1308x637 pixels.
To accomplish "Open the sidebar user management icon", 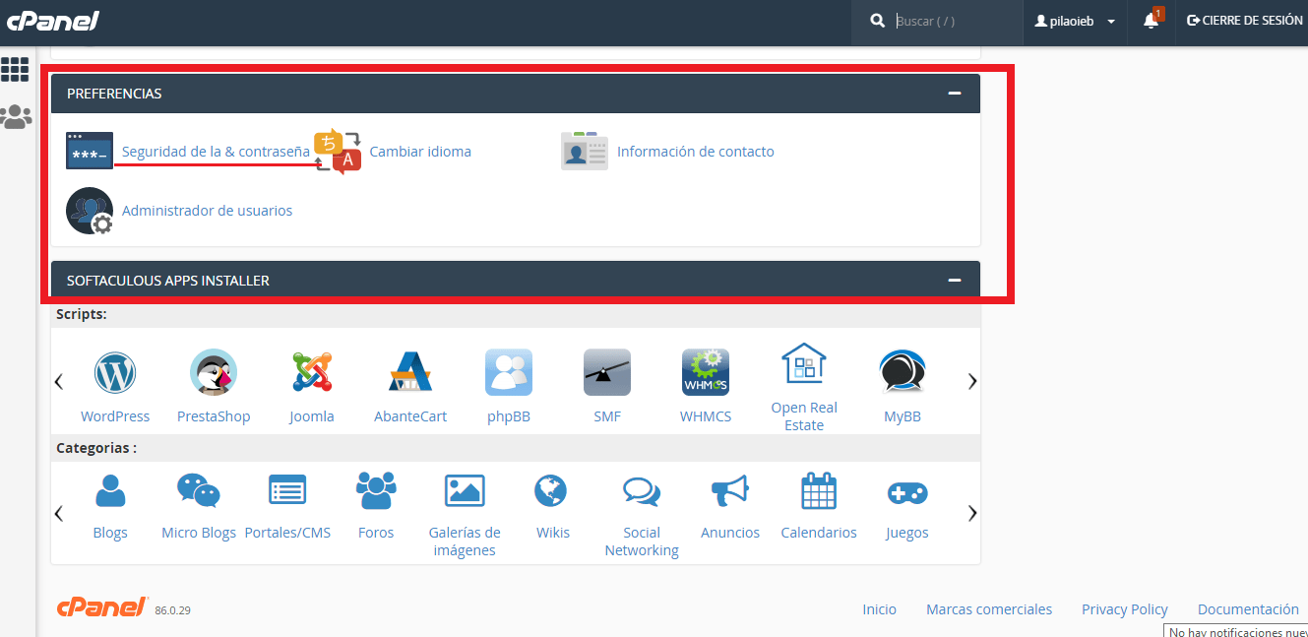I will pyautogui.click(x=15, y=117).
